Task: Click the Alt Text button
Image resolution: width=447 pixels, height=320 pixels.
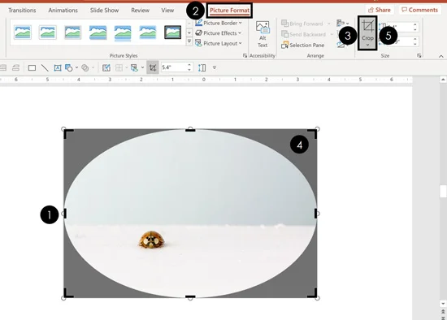Action: click(x=263, y=34)
